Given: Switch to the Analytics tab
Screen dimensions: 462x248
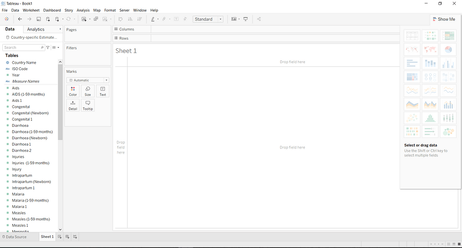Looking at the screenshot, I should point(36,30).
